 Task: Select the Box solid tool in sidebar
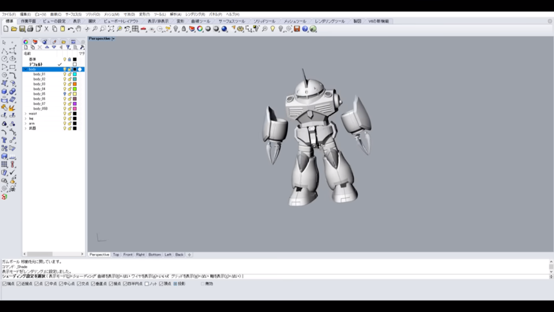click(x=5, y=92)
